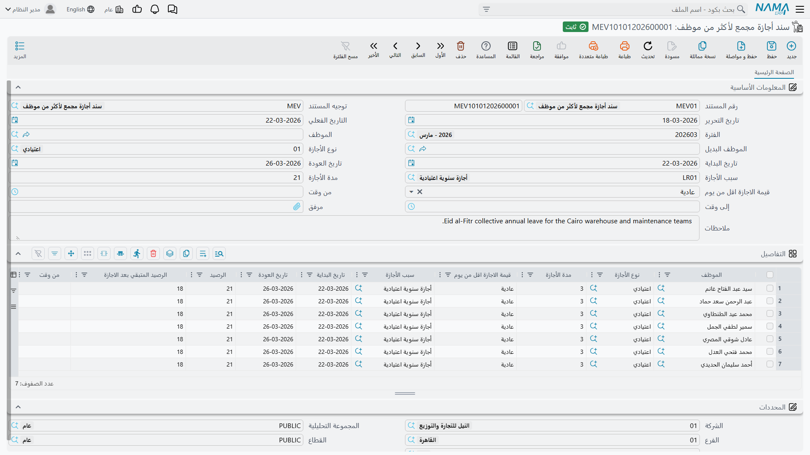Open the main hamburger menu

[x=800, y=9]
